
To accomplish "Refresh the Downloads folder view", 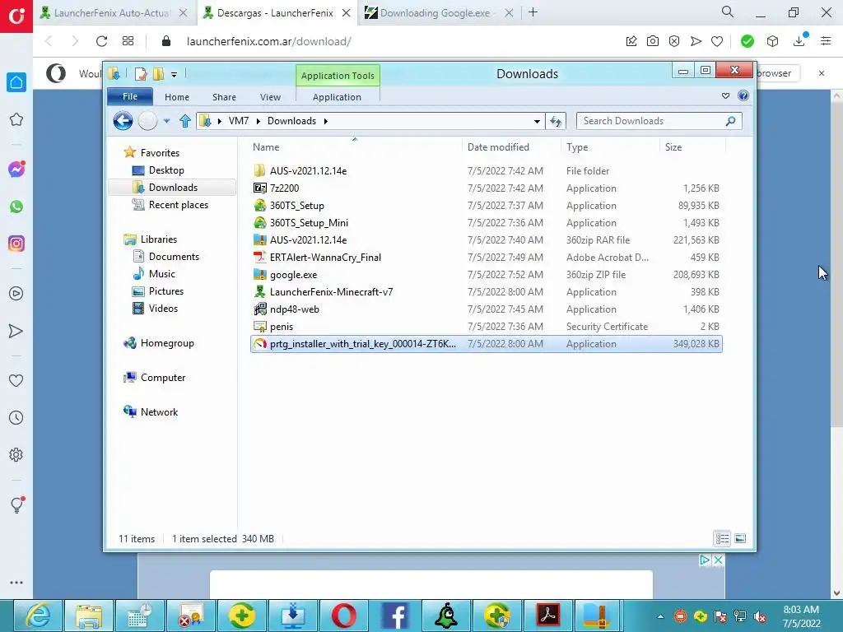I will point(556,121).
